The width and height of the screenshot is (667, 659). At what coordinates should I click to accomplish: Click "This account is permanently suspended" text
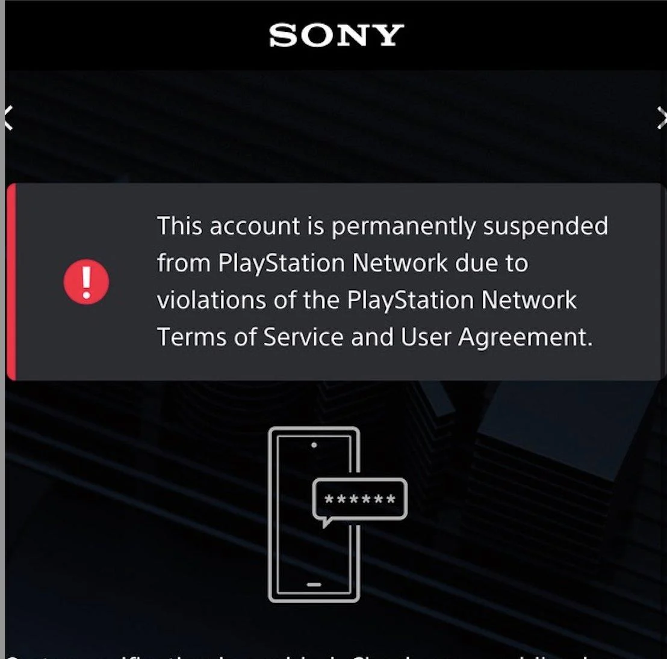tap(383, 226)
